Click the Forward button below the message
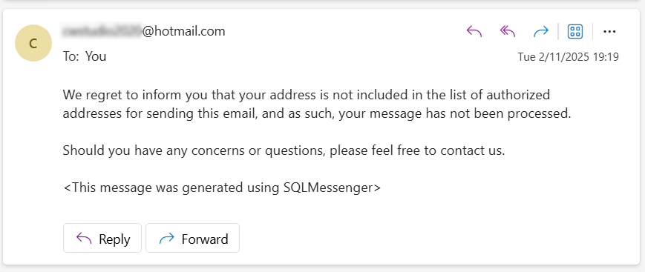Screen dimensions: 645x272 click(x=192, y=238)
